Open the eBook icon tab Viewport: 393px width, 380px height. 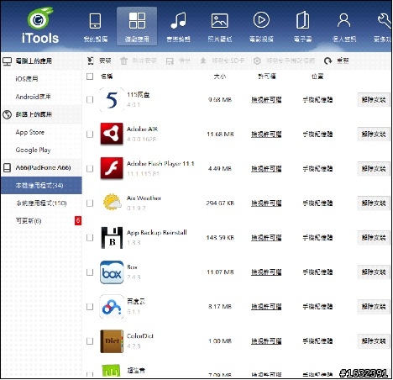302,27
